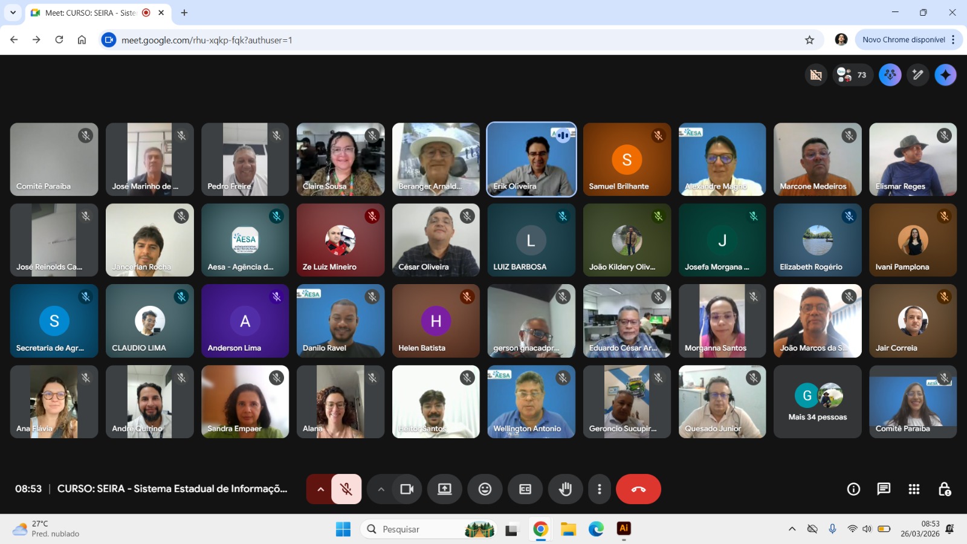The image size is (967, 544).
Task: Expand audio settings arrow beside microphone
Action: (320, 489)
